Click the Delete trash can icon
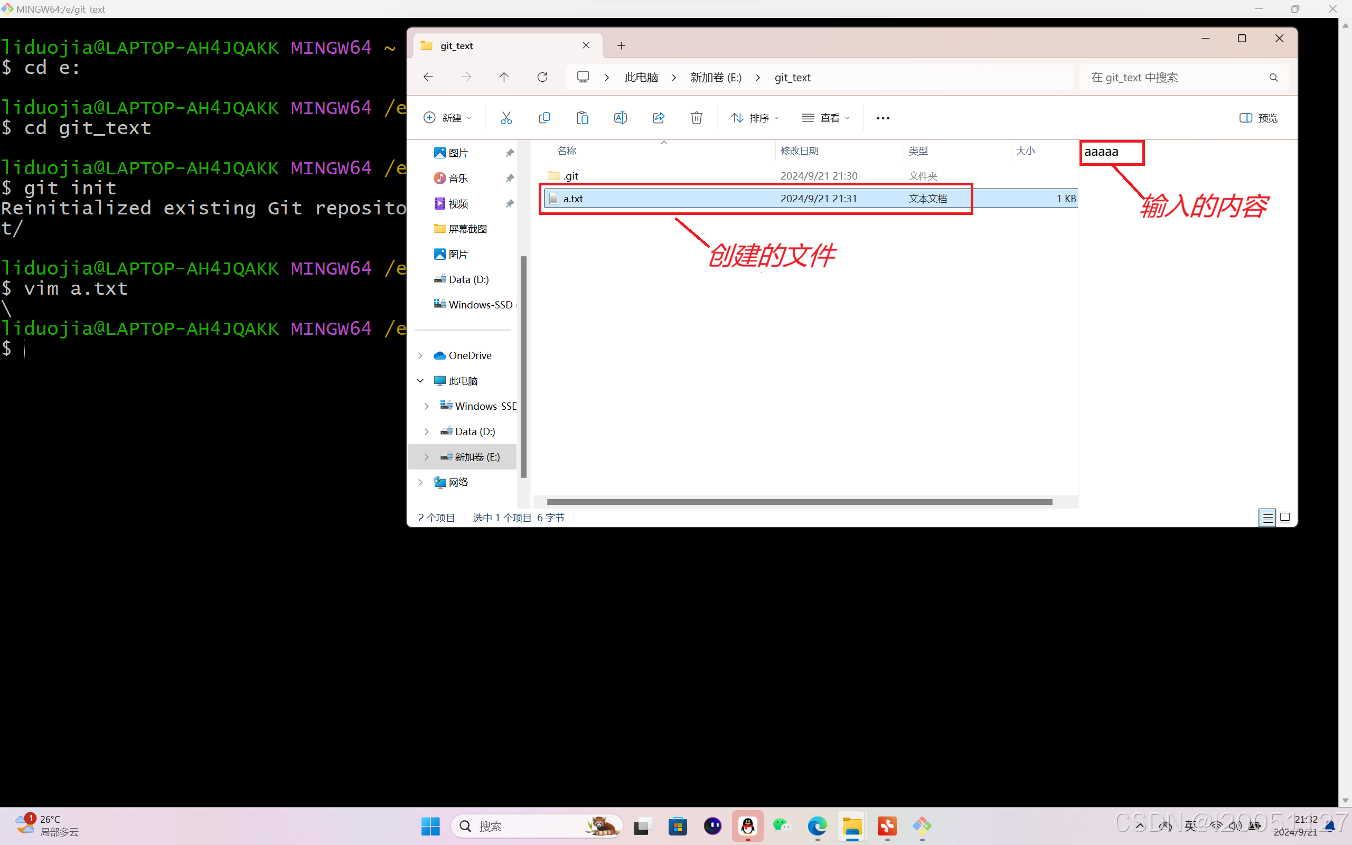Screen dimensions: 1352x845 [696, 118]
